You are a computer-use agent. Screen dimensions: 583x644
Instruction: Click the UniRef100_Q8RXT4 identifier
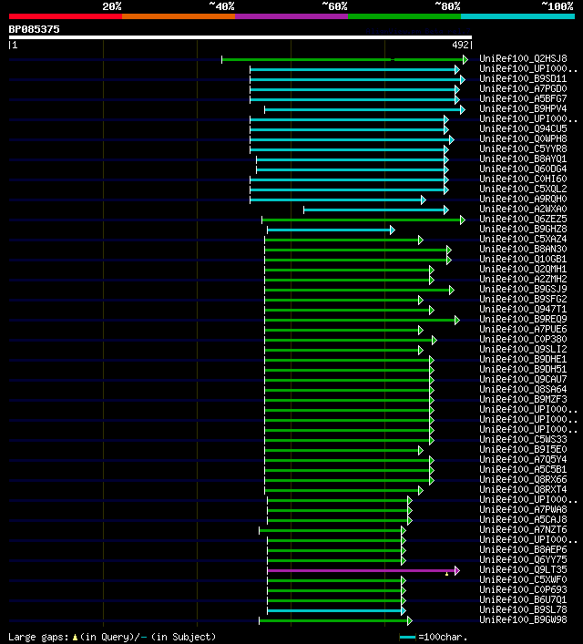click(x=523, y=489)
